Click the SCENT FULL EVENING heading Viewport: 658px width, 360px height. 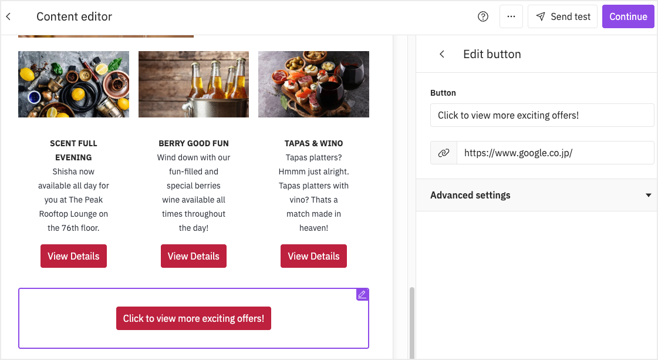coord(73,150)
